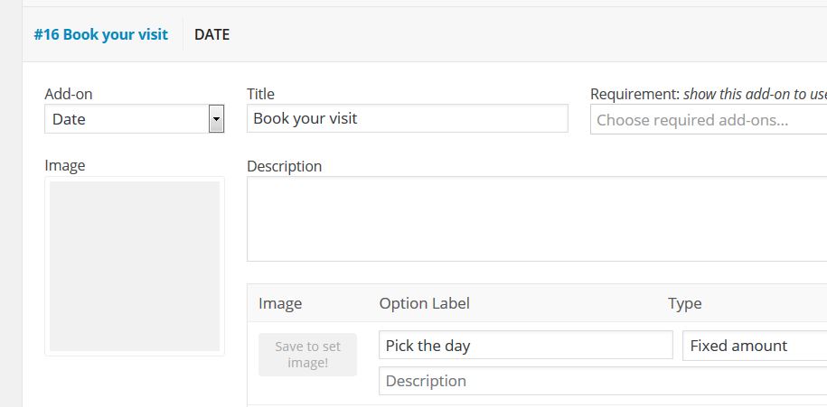827x407 pixels.
Task: Click the 'Type' column header
Action: point(684,303)
